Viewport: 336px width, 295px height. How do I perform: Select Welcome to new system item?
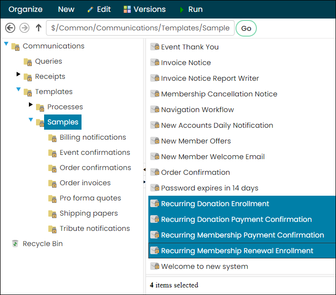pyautogui.click(x=204, y=266)
